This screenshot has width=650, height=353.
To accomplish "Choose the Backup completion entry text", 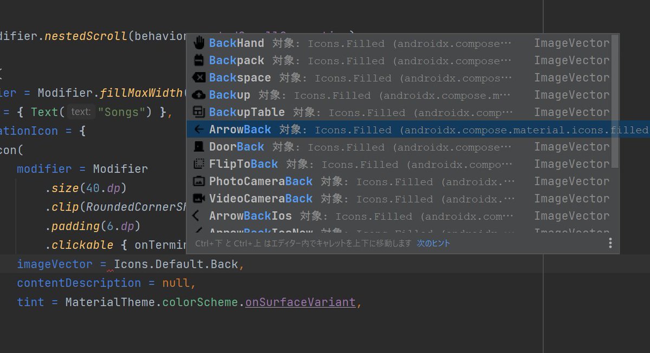I will 230,95.
